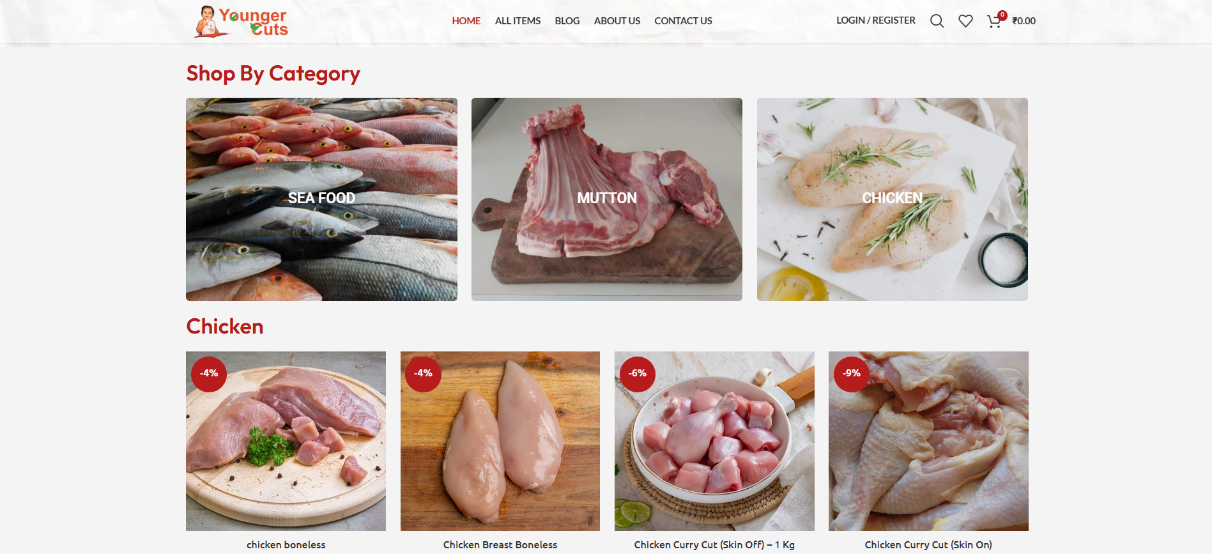Click the Younger Cuts logo
Image resolution: width=1212 pixels, height=554 pixels.
tap(241, 21)
